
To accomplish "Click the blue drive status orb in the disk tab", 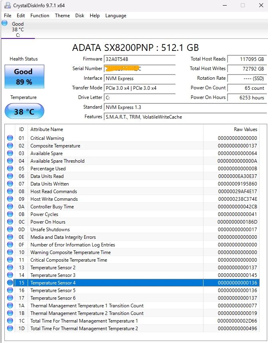I will click(x=4, y=23).
